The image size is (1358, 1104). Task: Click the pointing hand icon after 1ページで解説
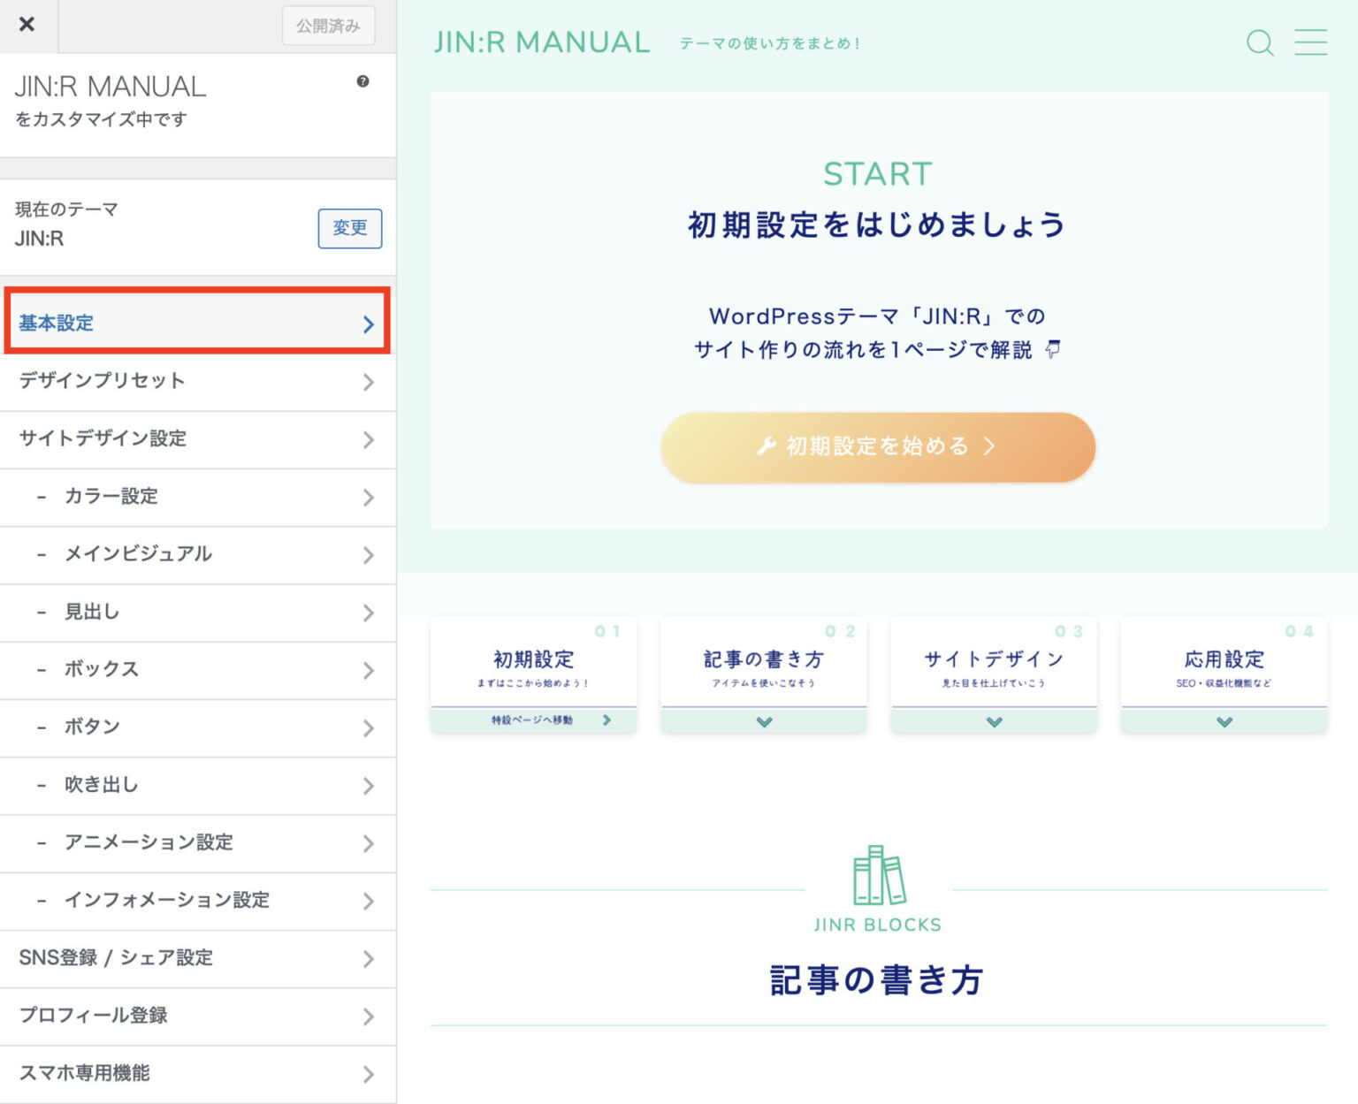1051,350
